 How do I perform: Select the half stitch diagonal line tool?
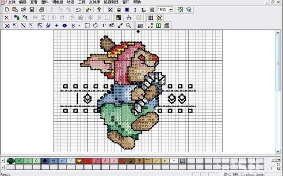[x=23, y=26]
